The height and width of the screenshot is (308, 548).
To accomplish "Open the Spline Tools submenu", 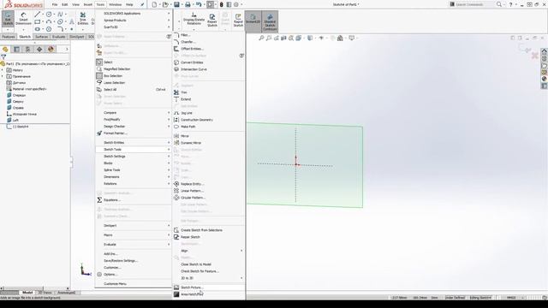I will 134,170.
